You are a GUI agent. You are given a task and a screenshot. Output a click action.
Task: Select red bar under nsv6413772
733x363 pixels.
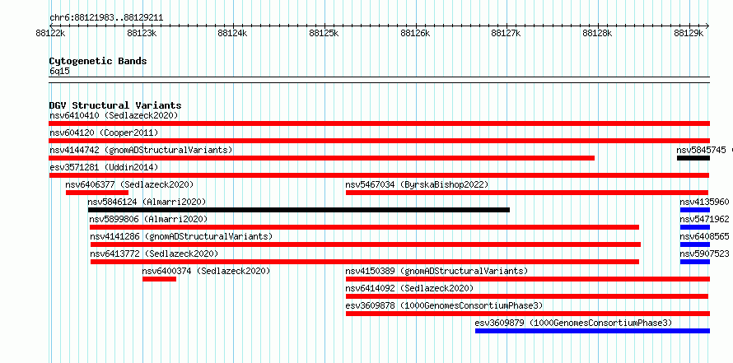[365, 262]
